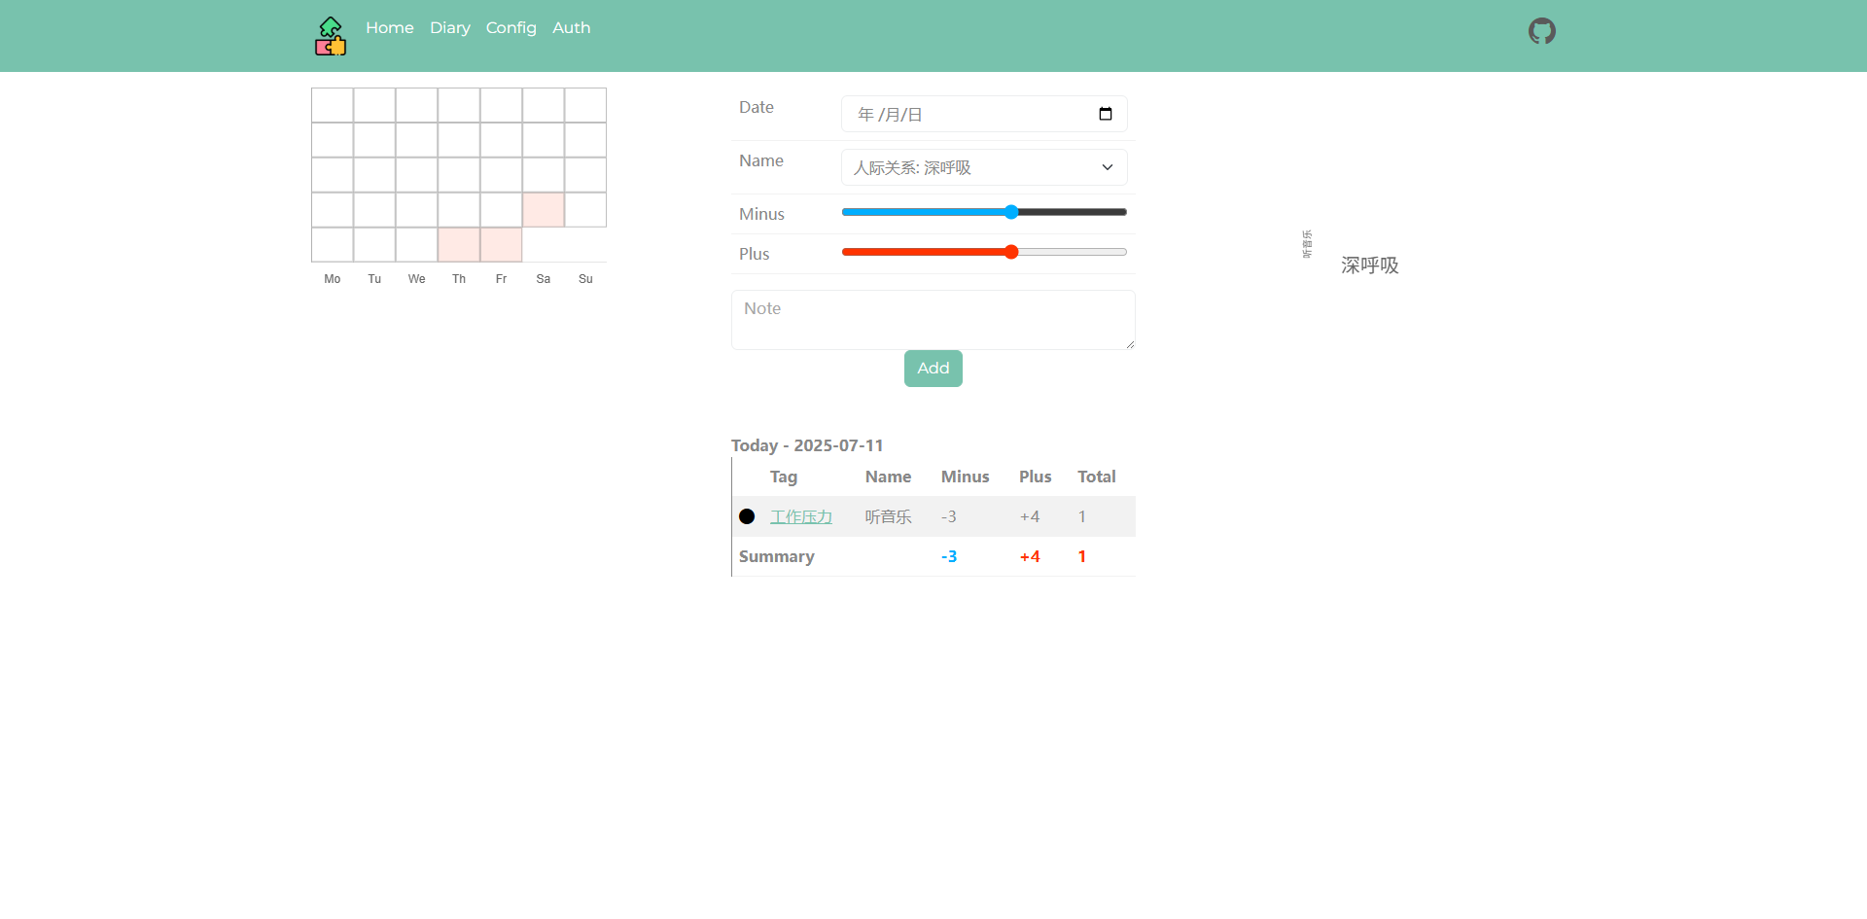The height and width of the screenshot is (919, 1867).
Task: Click the Total column header
Action: 1097,477
